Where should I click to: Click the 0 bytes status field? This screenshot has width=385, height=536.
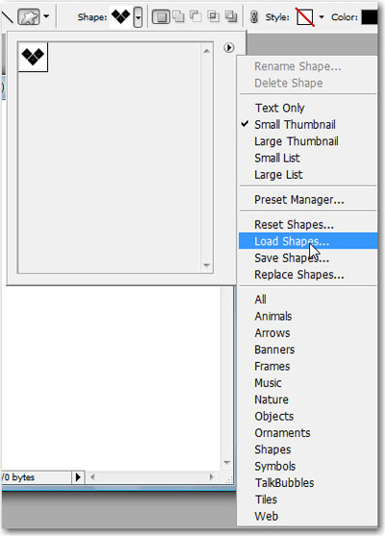tap(37, 477)
